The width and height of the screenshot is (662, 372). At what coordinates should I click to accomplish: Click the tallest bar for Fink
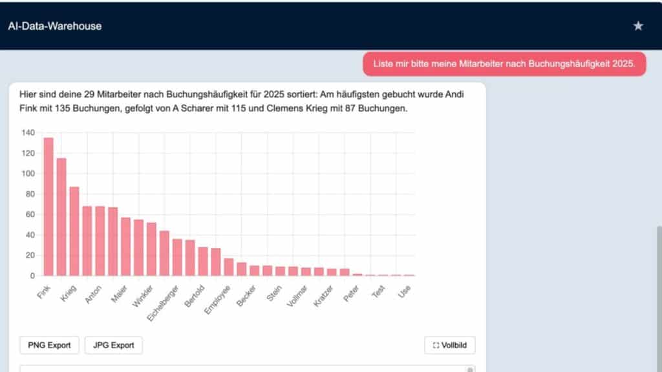point(48,207)
